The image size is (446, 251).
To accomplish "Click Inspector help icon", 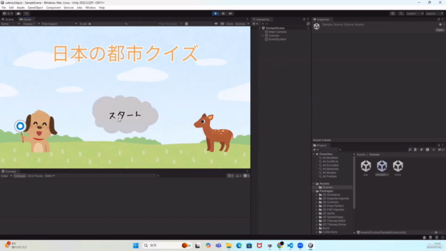I will pyautogui.click(x=440, y=24).
